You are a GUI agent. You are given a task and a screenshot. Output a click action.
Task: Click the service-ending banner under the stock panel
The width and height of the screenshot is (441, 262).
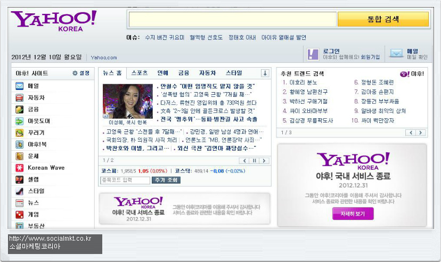pos(184,209)
